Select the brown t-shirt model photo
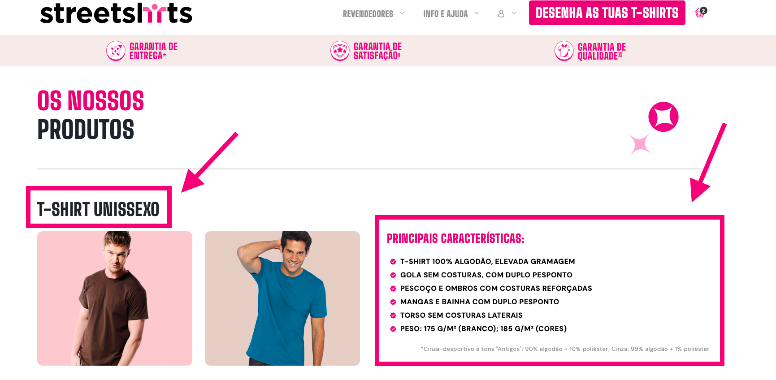 click(115, 298)
